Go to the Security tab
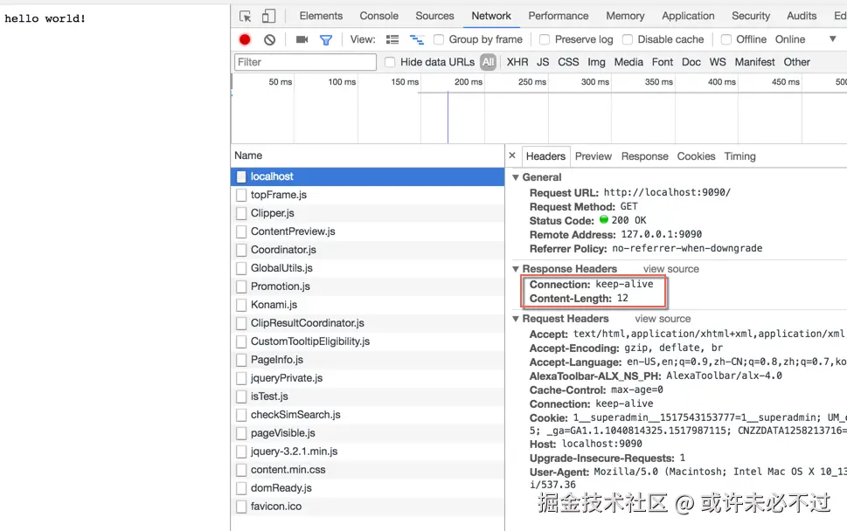 tap(750, 16)
